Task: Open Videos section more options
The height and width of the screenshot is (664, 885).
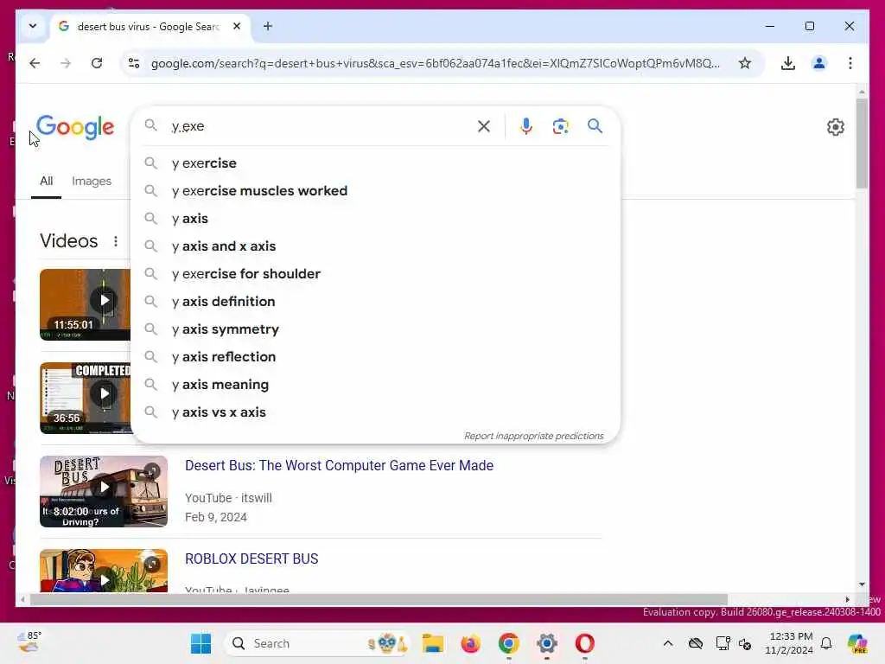Action: point(116,241)
